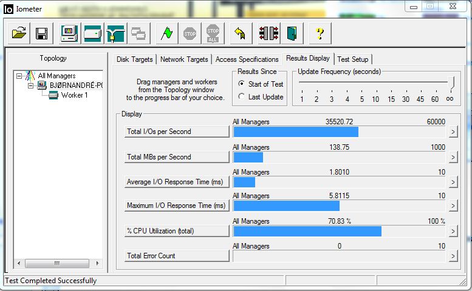
Task: Click the Total MBs per Second progress bar
Action: coord(339,158)
